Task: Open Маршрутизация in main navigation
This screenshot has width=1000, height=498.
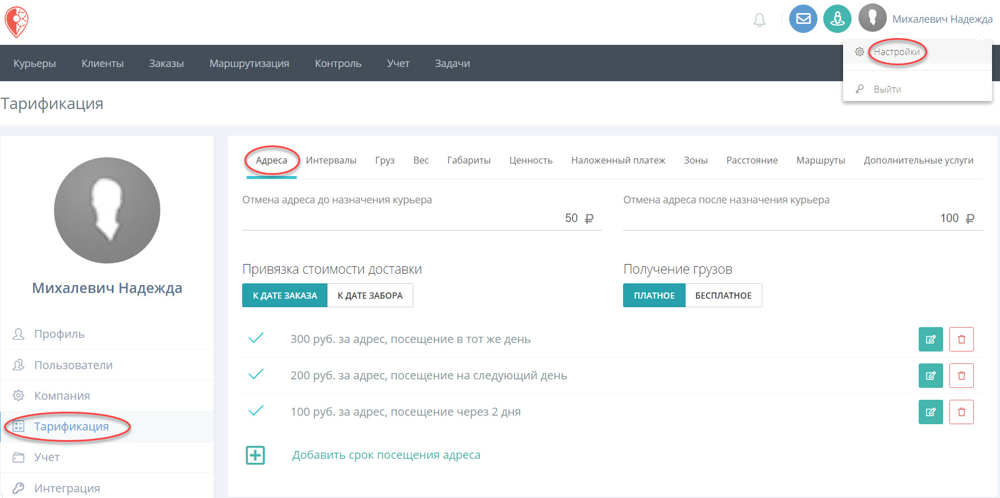Action: click(x=249, y=63)
